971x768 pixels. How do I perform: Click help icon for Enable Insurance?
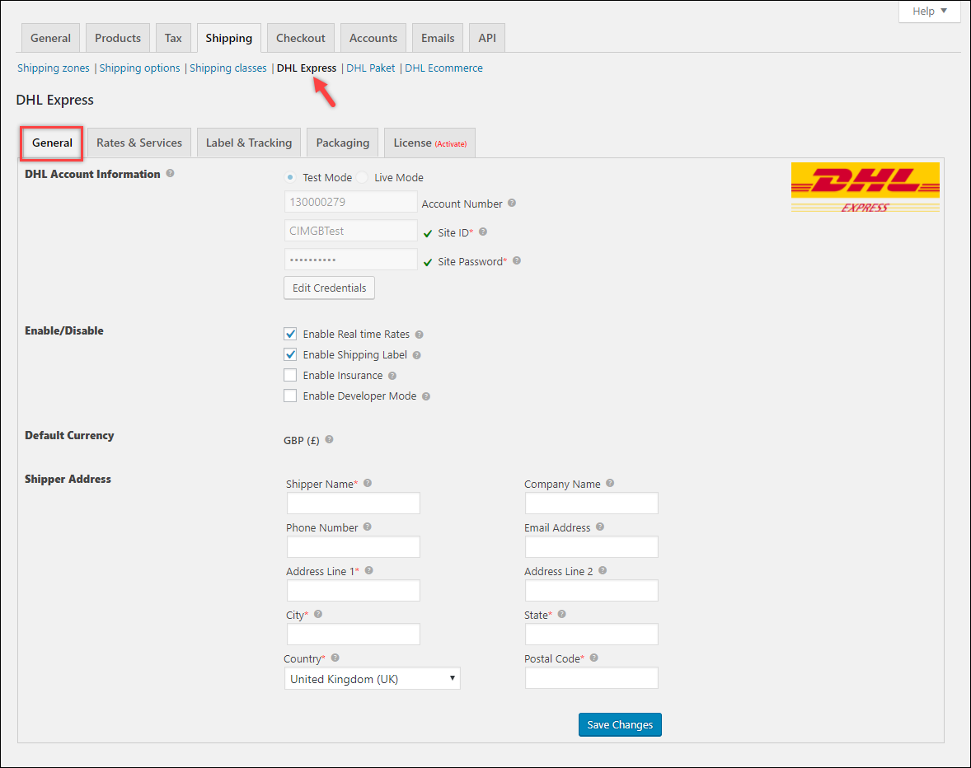click(x=392, y=376)
